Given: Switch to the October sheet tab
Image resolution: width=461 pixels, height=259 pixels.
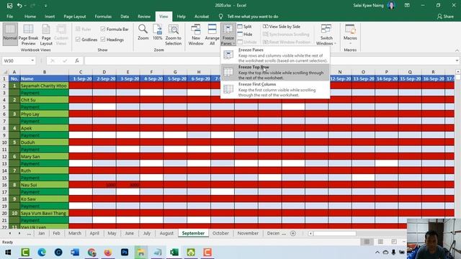Looking at the screenshot, I should click(220, 233).
